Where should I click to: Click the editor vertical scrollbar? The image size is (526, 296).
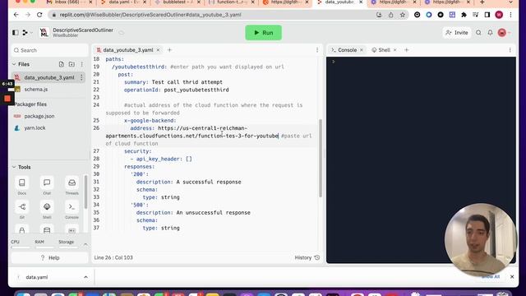coord(321,158)
